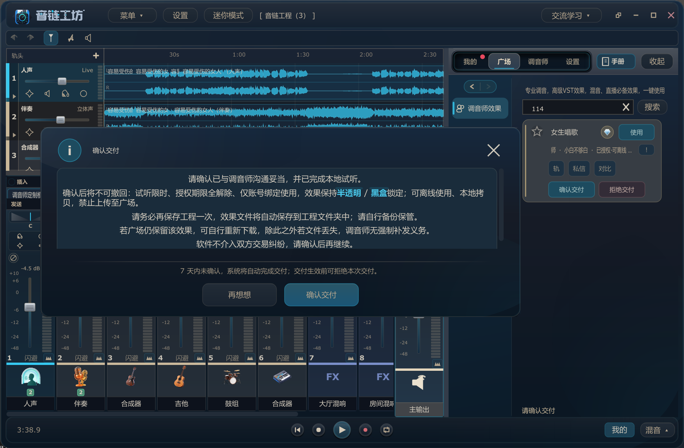
Task: Close the 确认交付 dialog with X
Action: pos(494,150)
